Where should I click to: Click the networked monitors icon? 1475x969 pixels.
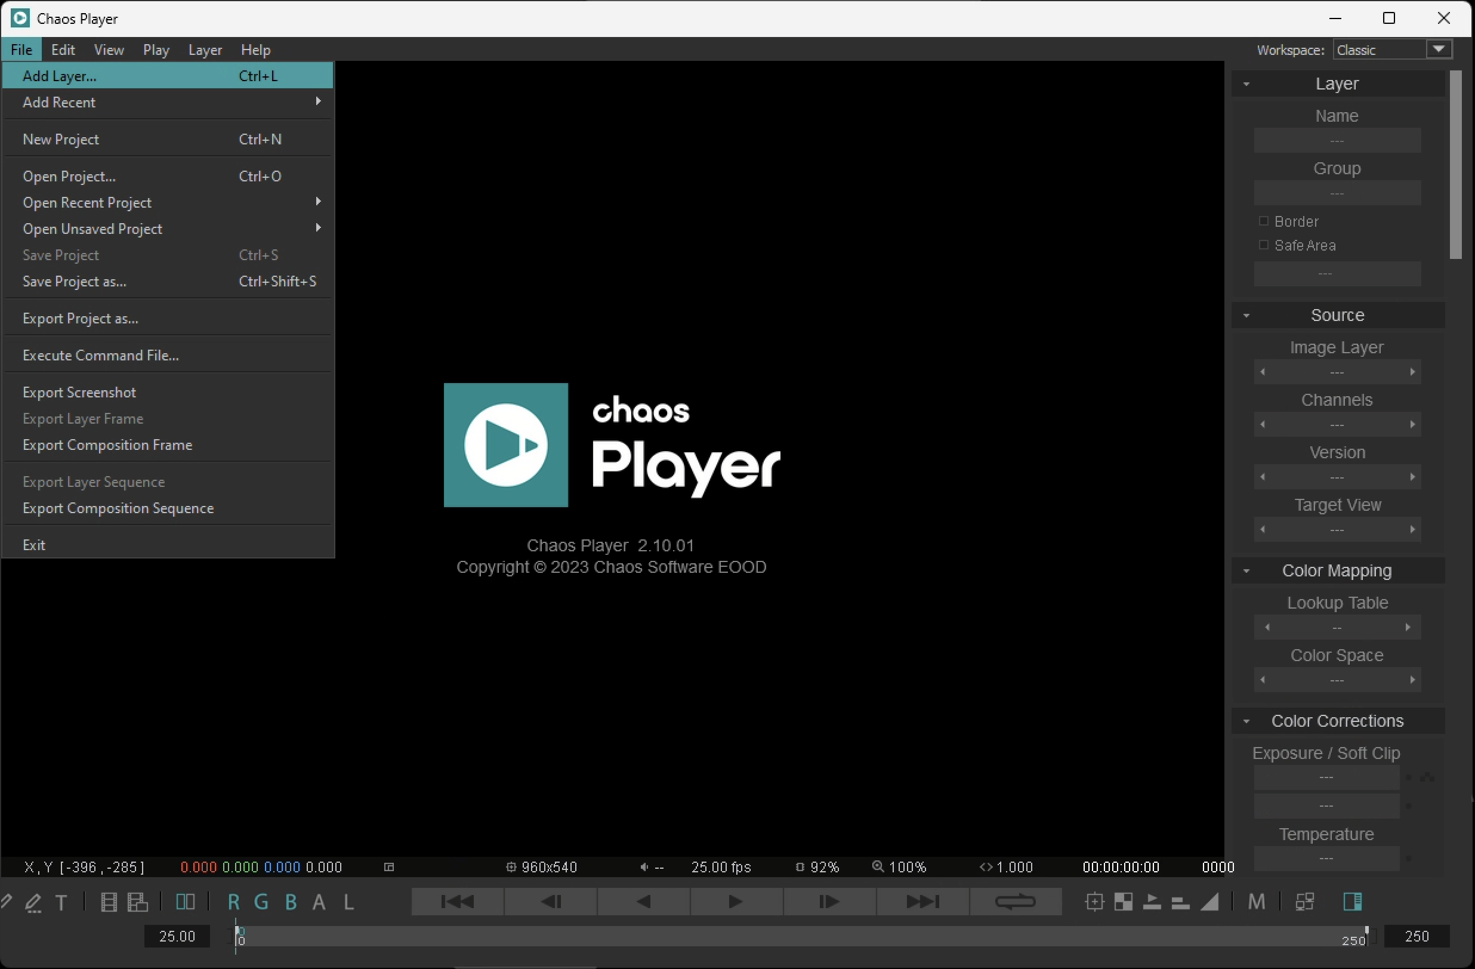(1304, 902)
